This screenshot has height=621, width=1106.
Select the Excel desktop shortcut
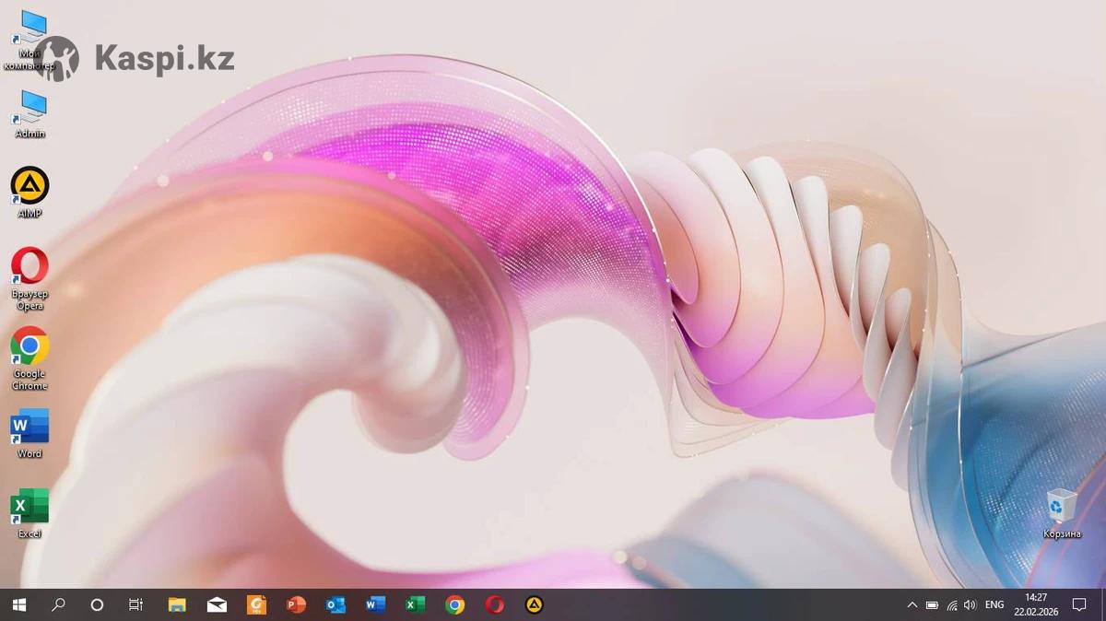click(x=29, y=508)
